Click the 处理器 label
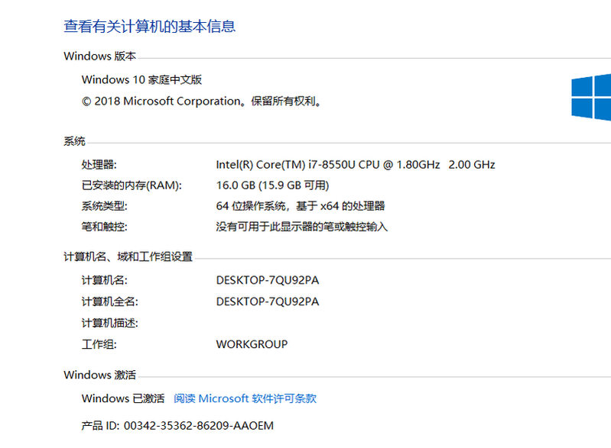Viewport: 611px width, 448px height. (x=99, y=165)
